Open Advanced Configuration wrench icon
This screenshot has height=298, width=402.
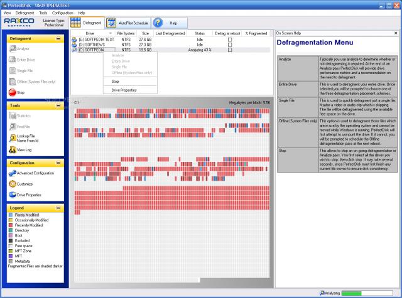(x=13, y=173)
